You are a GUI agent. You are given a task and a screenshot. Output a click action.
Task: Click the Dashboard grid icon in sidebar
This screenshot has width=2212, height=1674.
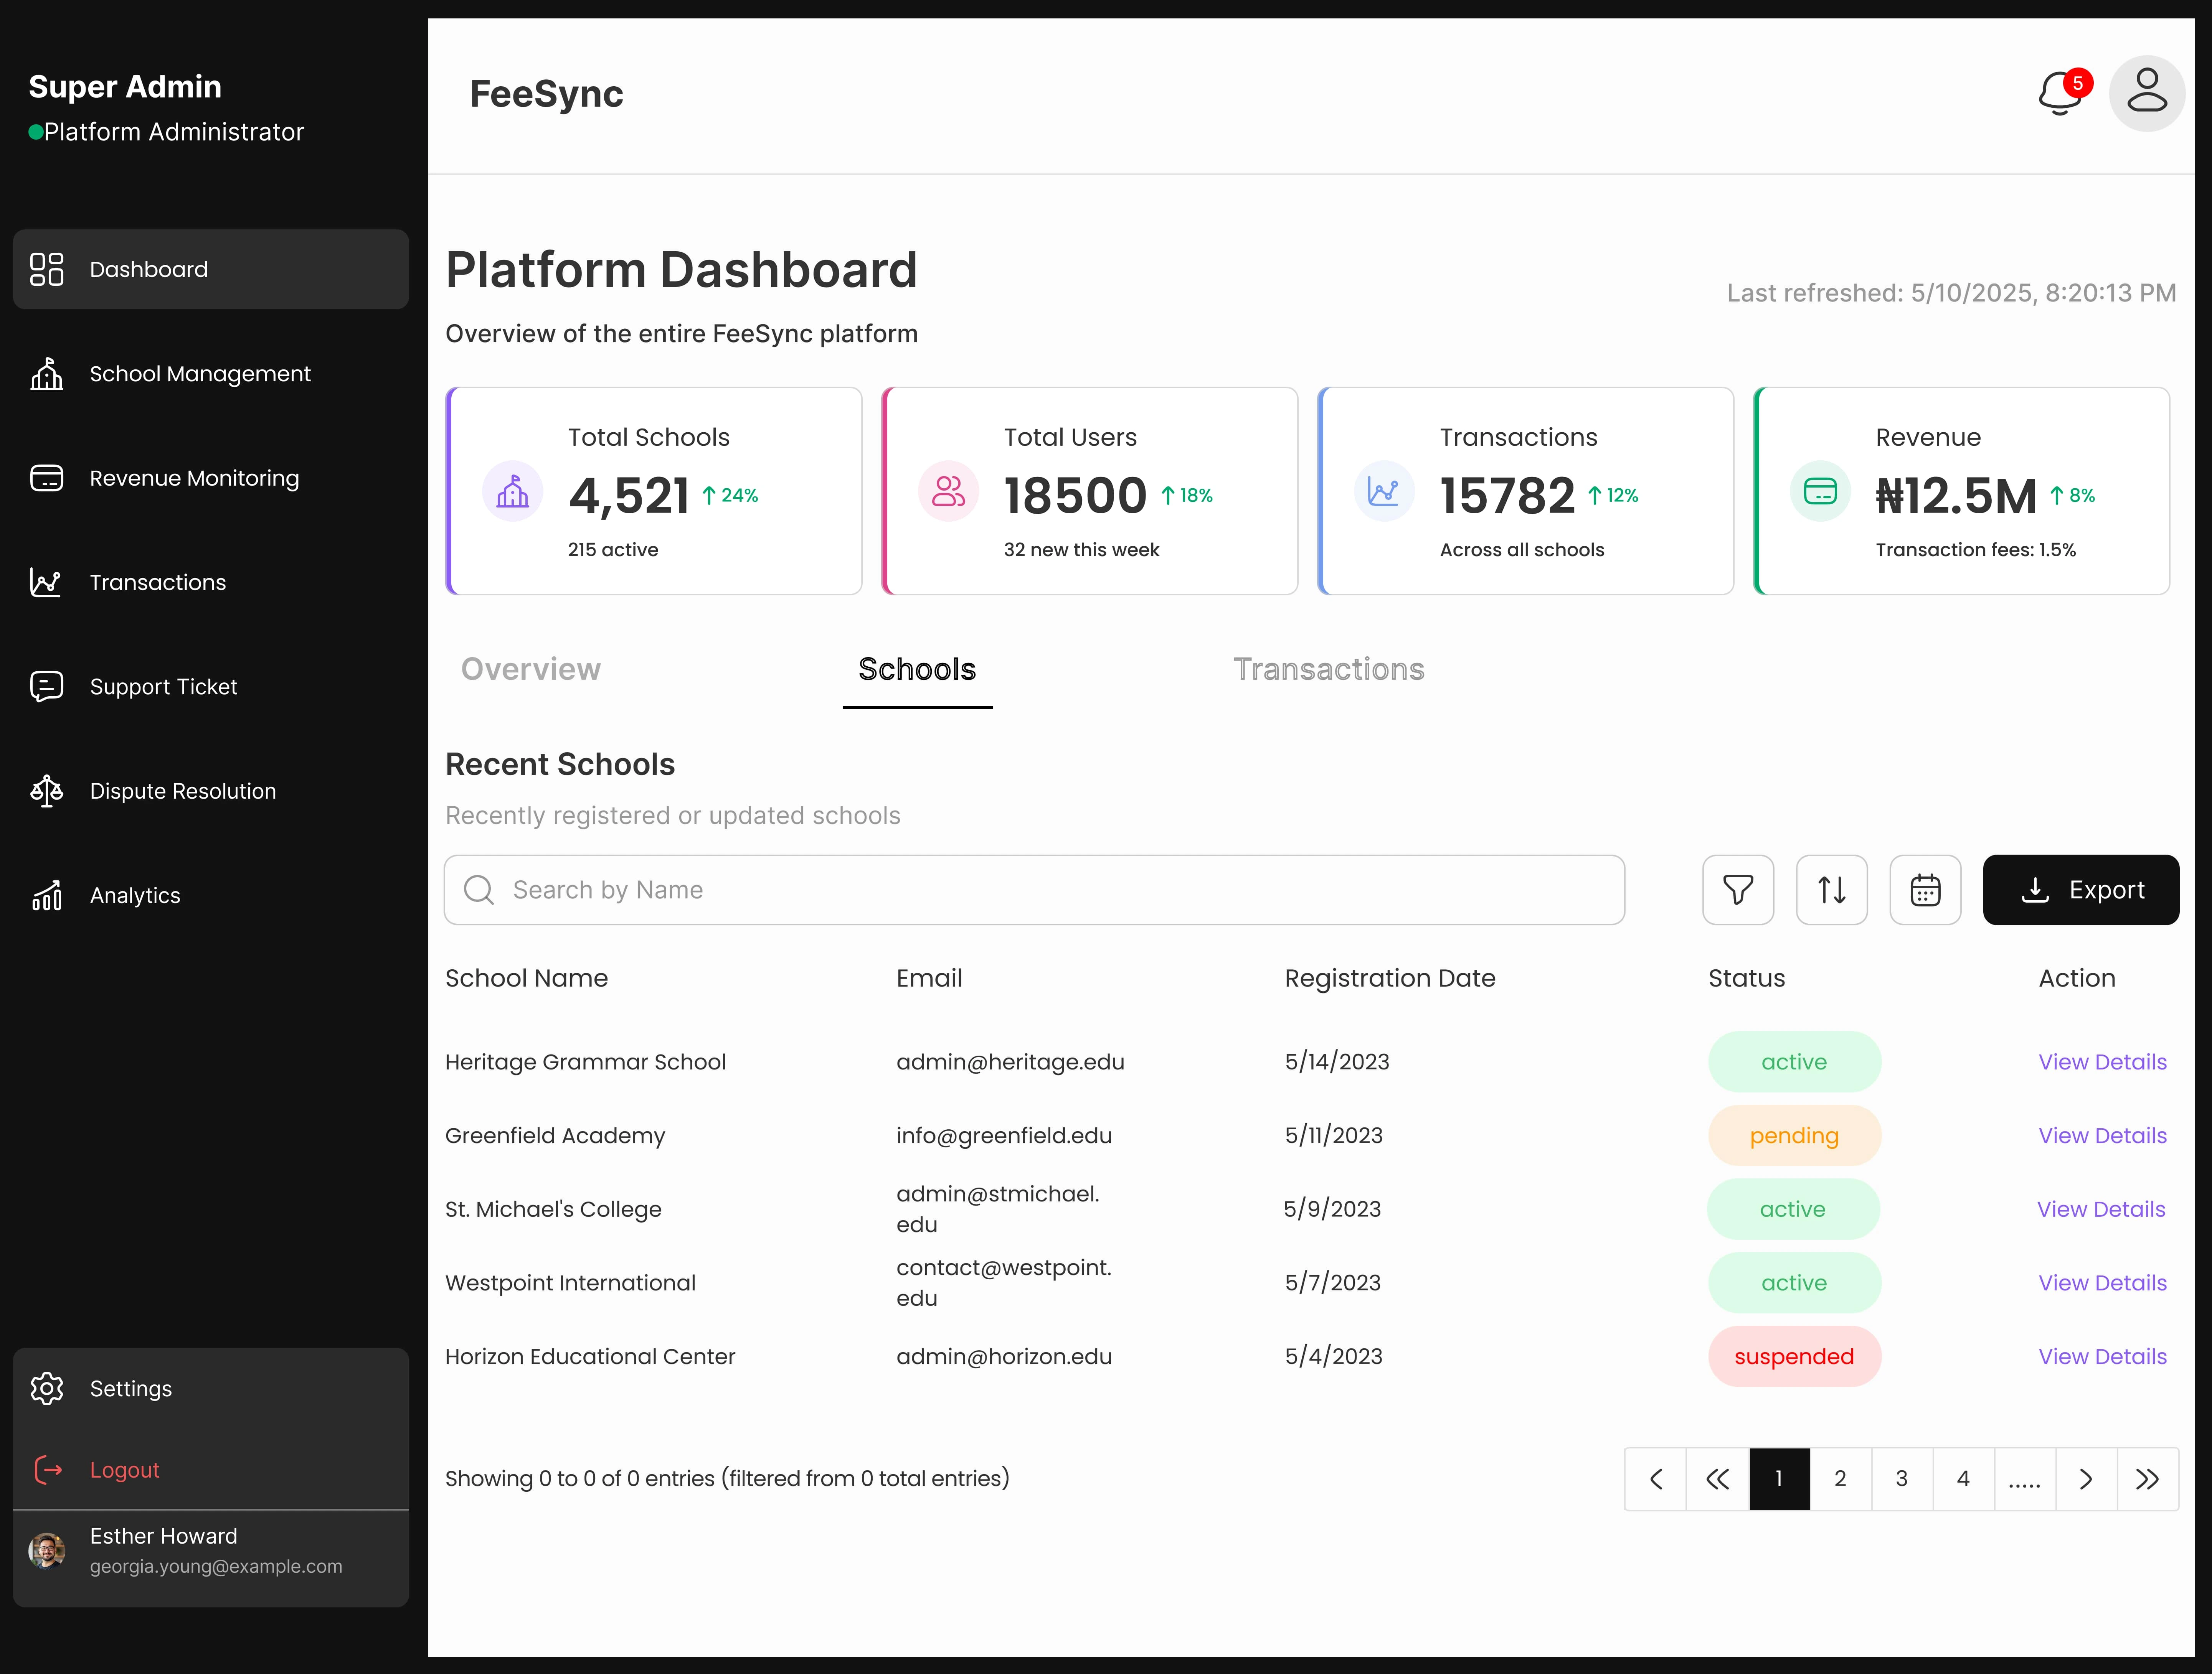(47, 269)
